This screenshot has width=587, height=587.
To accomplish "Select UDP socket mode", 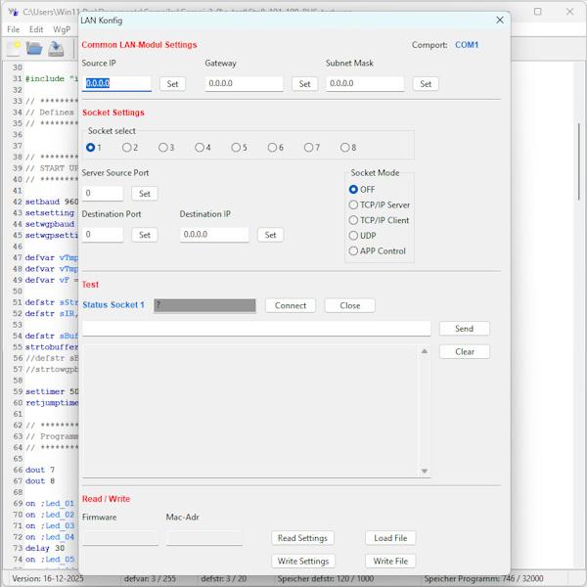I will point(354,236).
